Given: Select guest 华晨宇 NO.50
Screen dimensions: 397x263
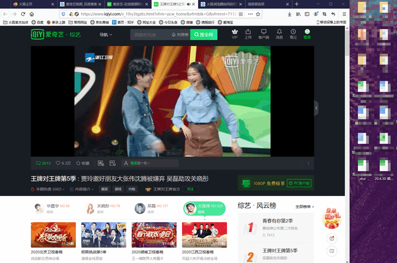Looking at the screenshot, I should click(x=51, y=208).
